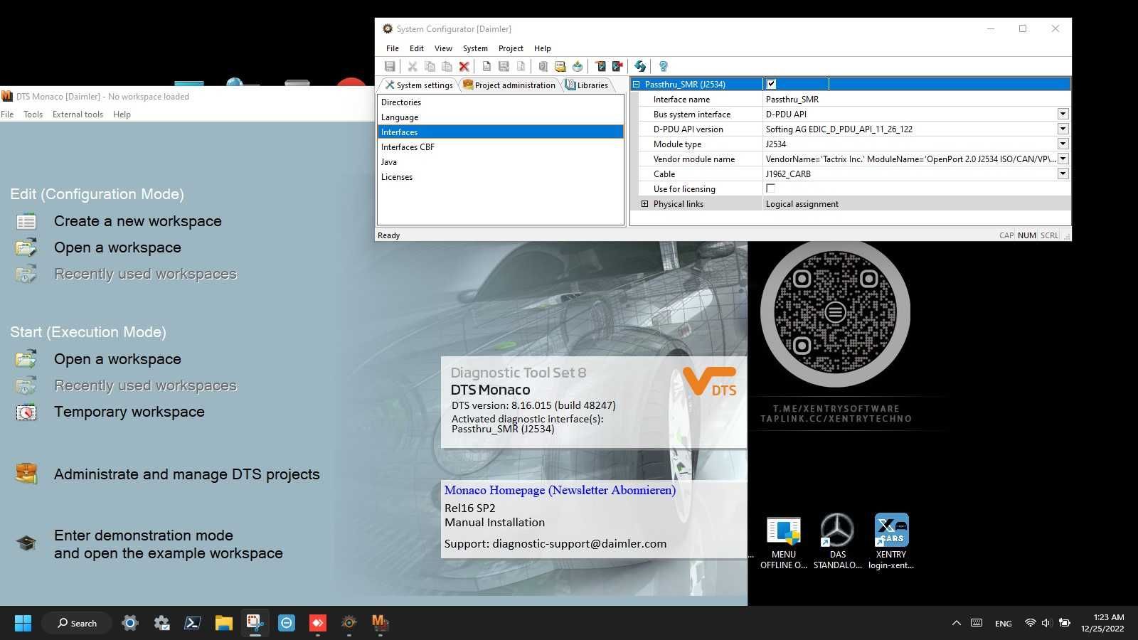The image size is (1138, 640).
Task: Click the magnifier document icon in toolbar
Action: tap(543, 66)
